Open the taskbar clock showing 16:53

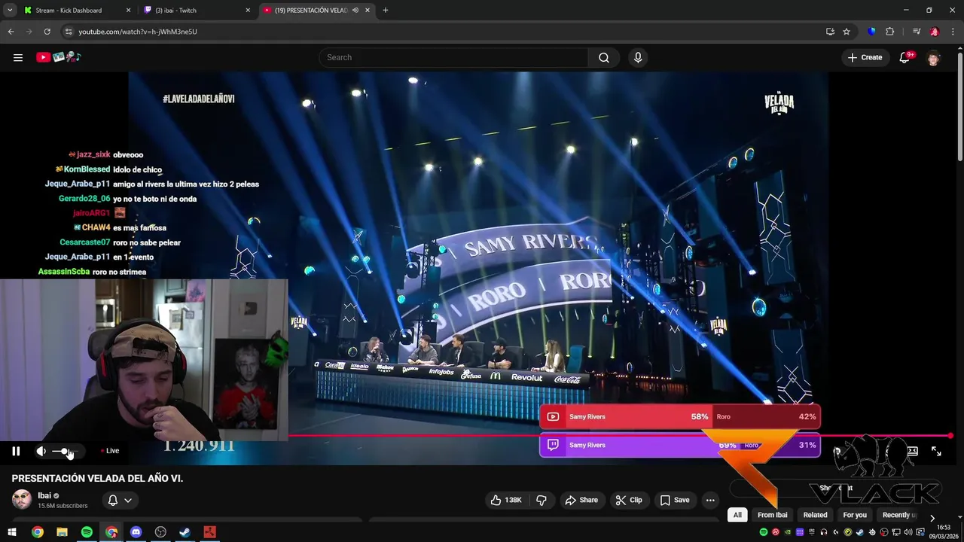tap(944, 531)
